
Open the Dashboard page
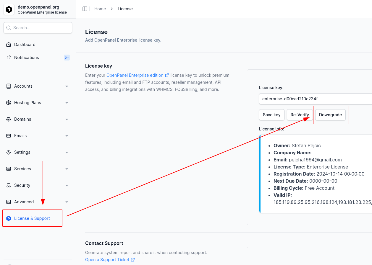[x=38, y=45]
